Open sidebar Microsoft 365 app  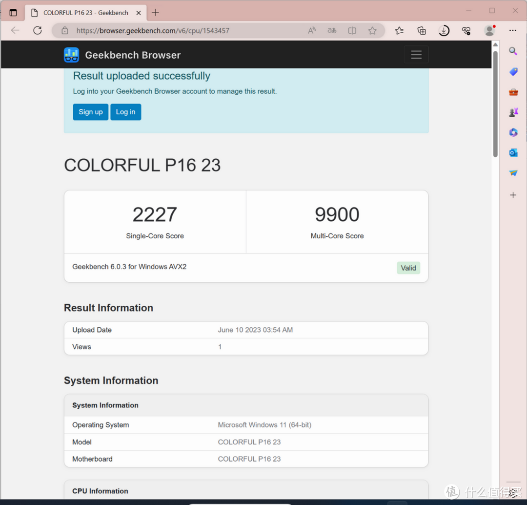click(513, 132)
